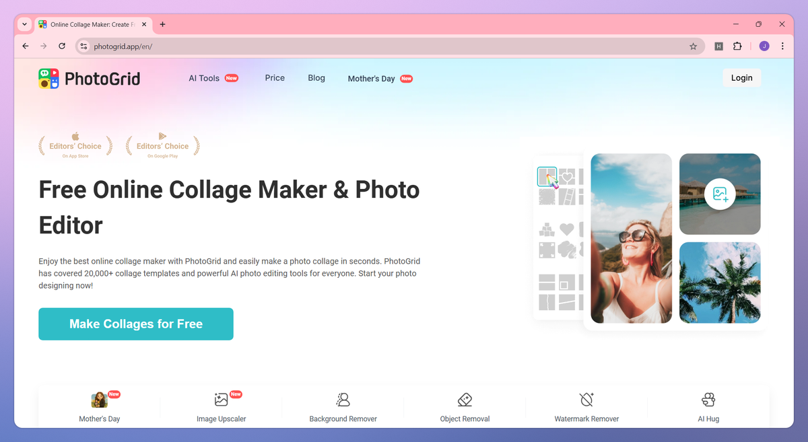Viewport: 808px width, 442px height.
Task: Go back in the browser
Action: pos(26,46)
